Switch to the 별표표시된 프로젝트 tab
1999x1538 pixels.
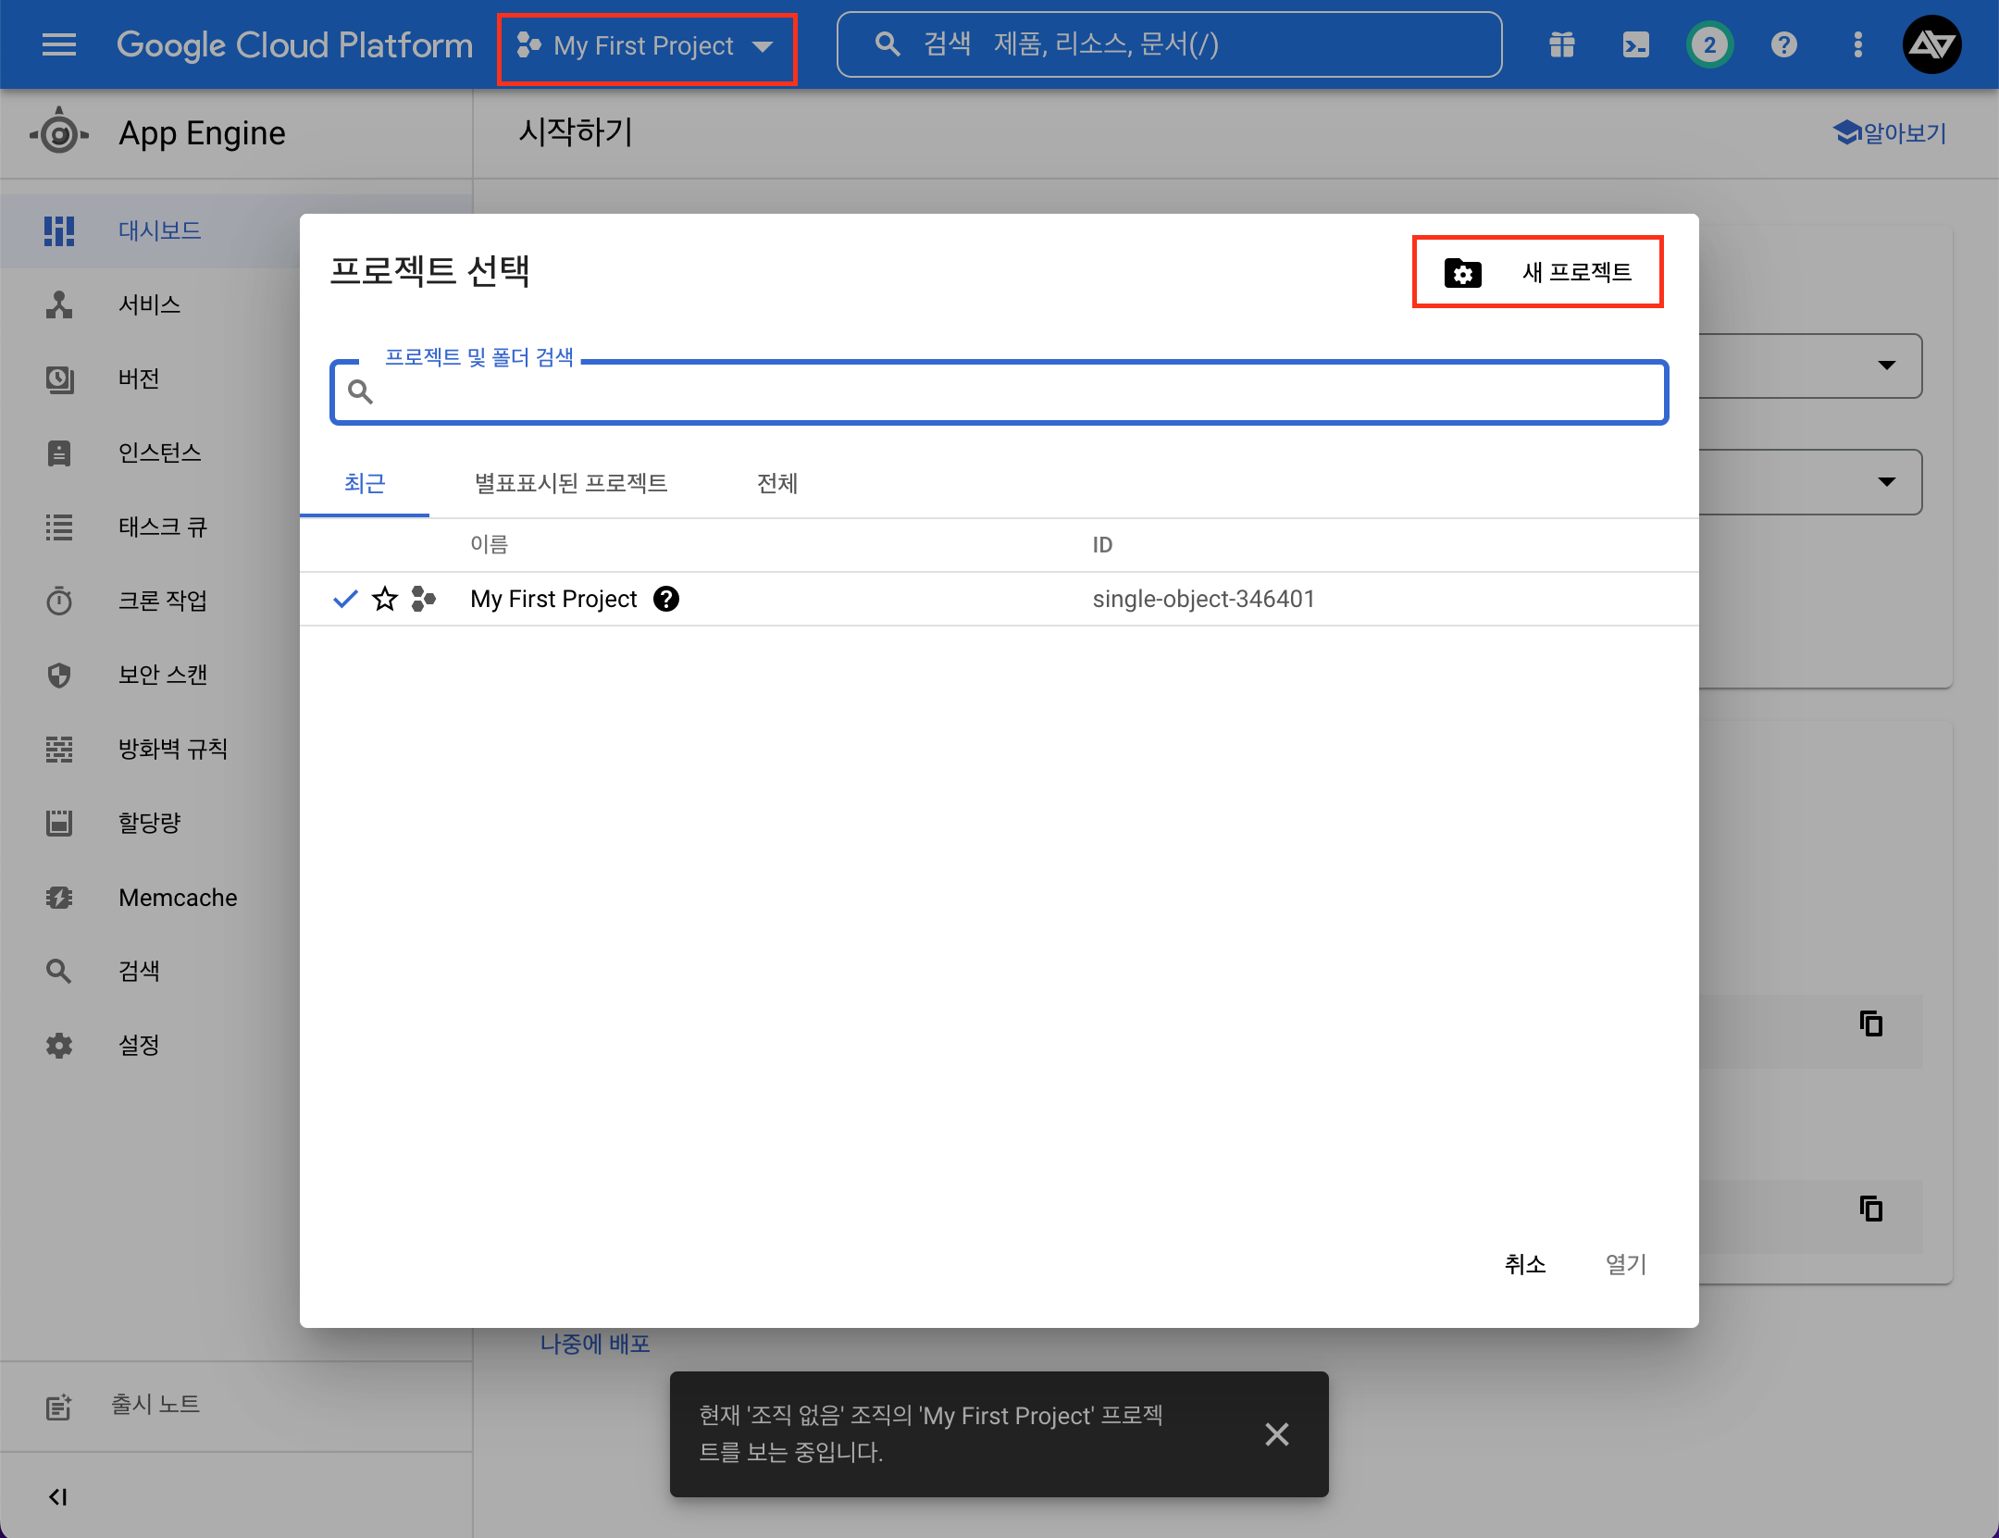[570, 483]
